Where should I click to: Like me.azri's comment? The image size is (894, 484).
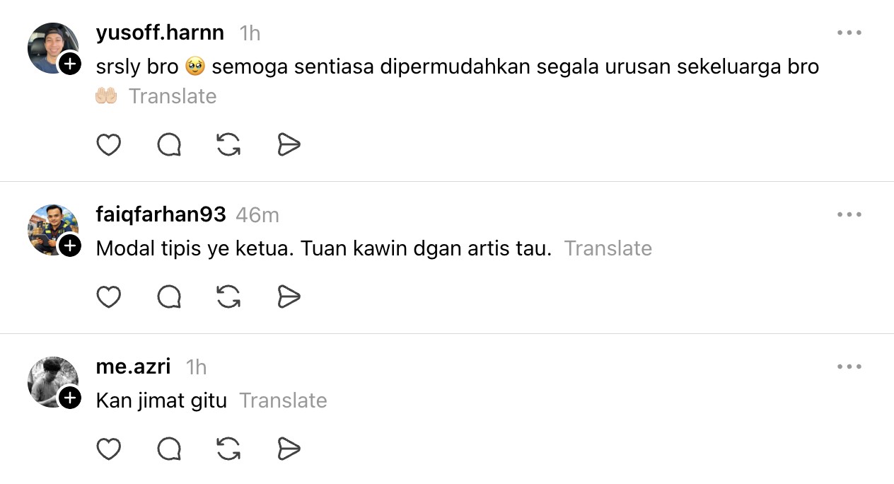point(108,449)
